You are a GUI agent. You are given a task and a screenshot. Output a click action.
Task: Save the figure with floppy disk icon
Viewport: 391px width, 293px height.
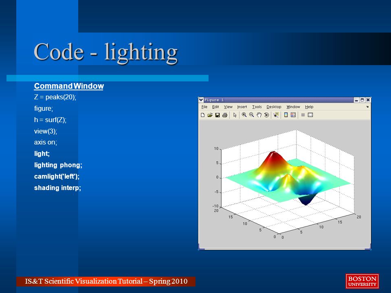click(217, 115)
